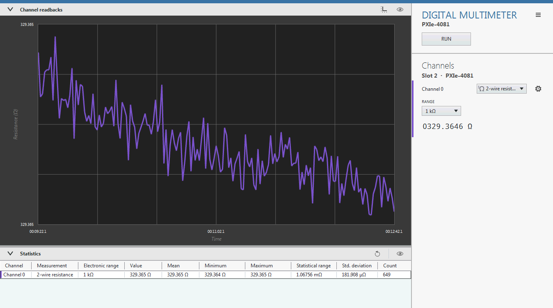Open the hamburger menu beside Digital Multimeter
Image resolution: width=553 pixels, height=308 pixels.
pos(538,15)
